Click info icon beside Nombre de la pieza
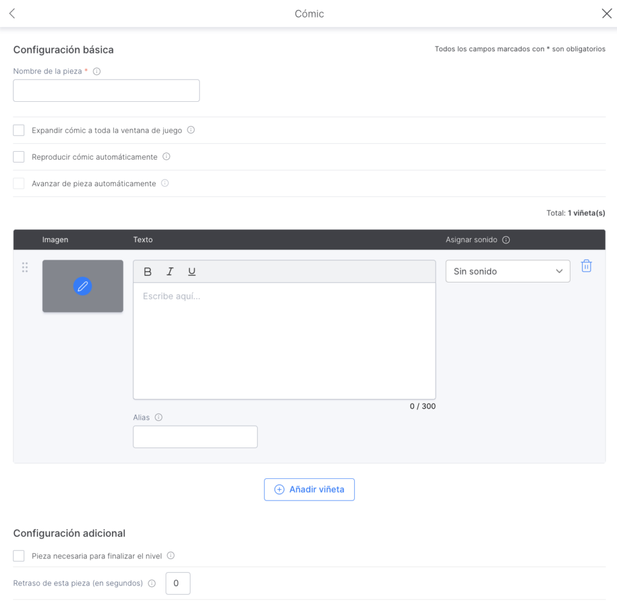The height and width of the screenshot is (603, 617). (x=96, y=71)
